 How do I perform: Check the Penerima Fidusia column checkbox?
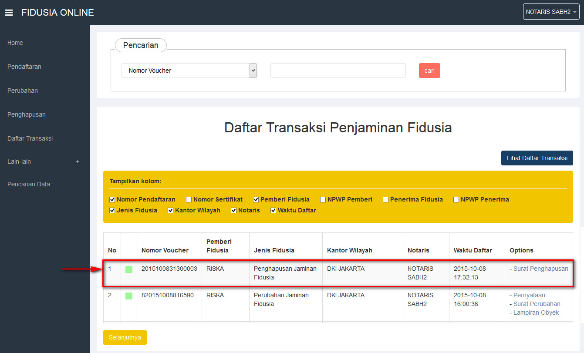(x=386, y=199)
